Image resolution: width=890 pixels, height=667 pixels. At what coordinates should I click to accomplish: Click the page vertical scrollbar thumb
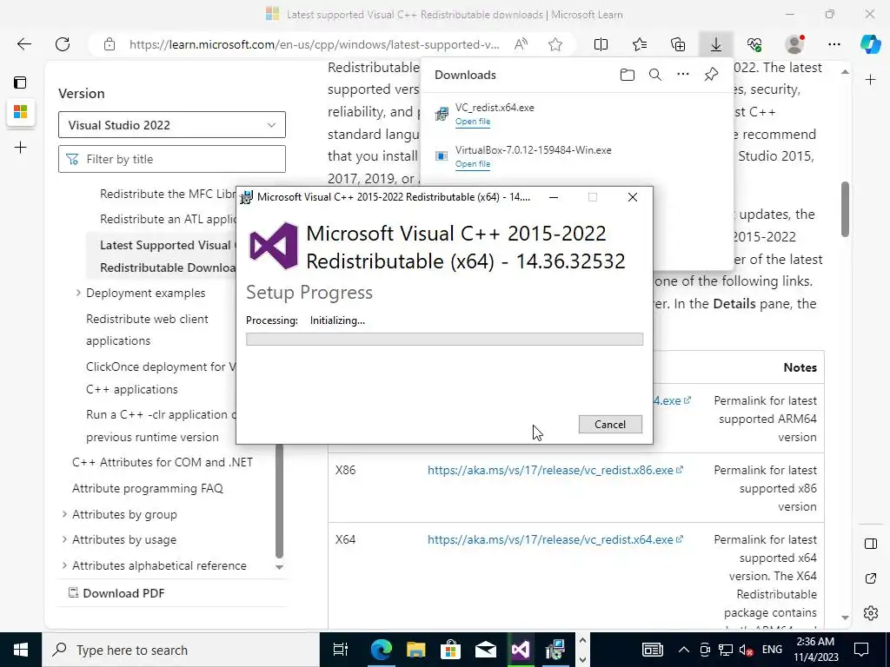coord(845,208)
